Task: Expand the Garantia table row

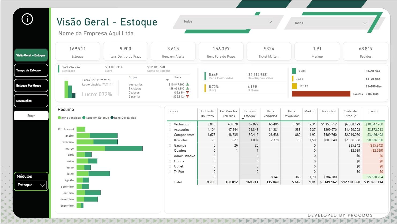Action: [x=170, y=145]
